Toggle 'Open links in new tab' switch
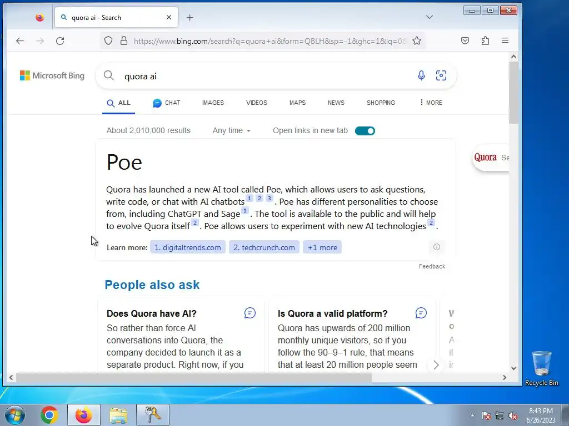Screen dimensions: 569x426 365,131
